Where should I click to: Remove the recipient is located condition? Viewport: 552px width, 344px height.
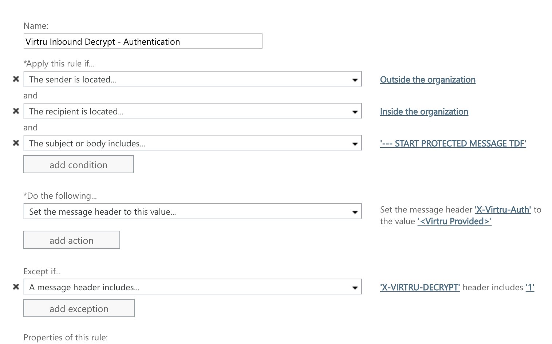[16, 111]
